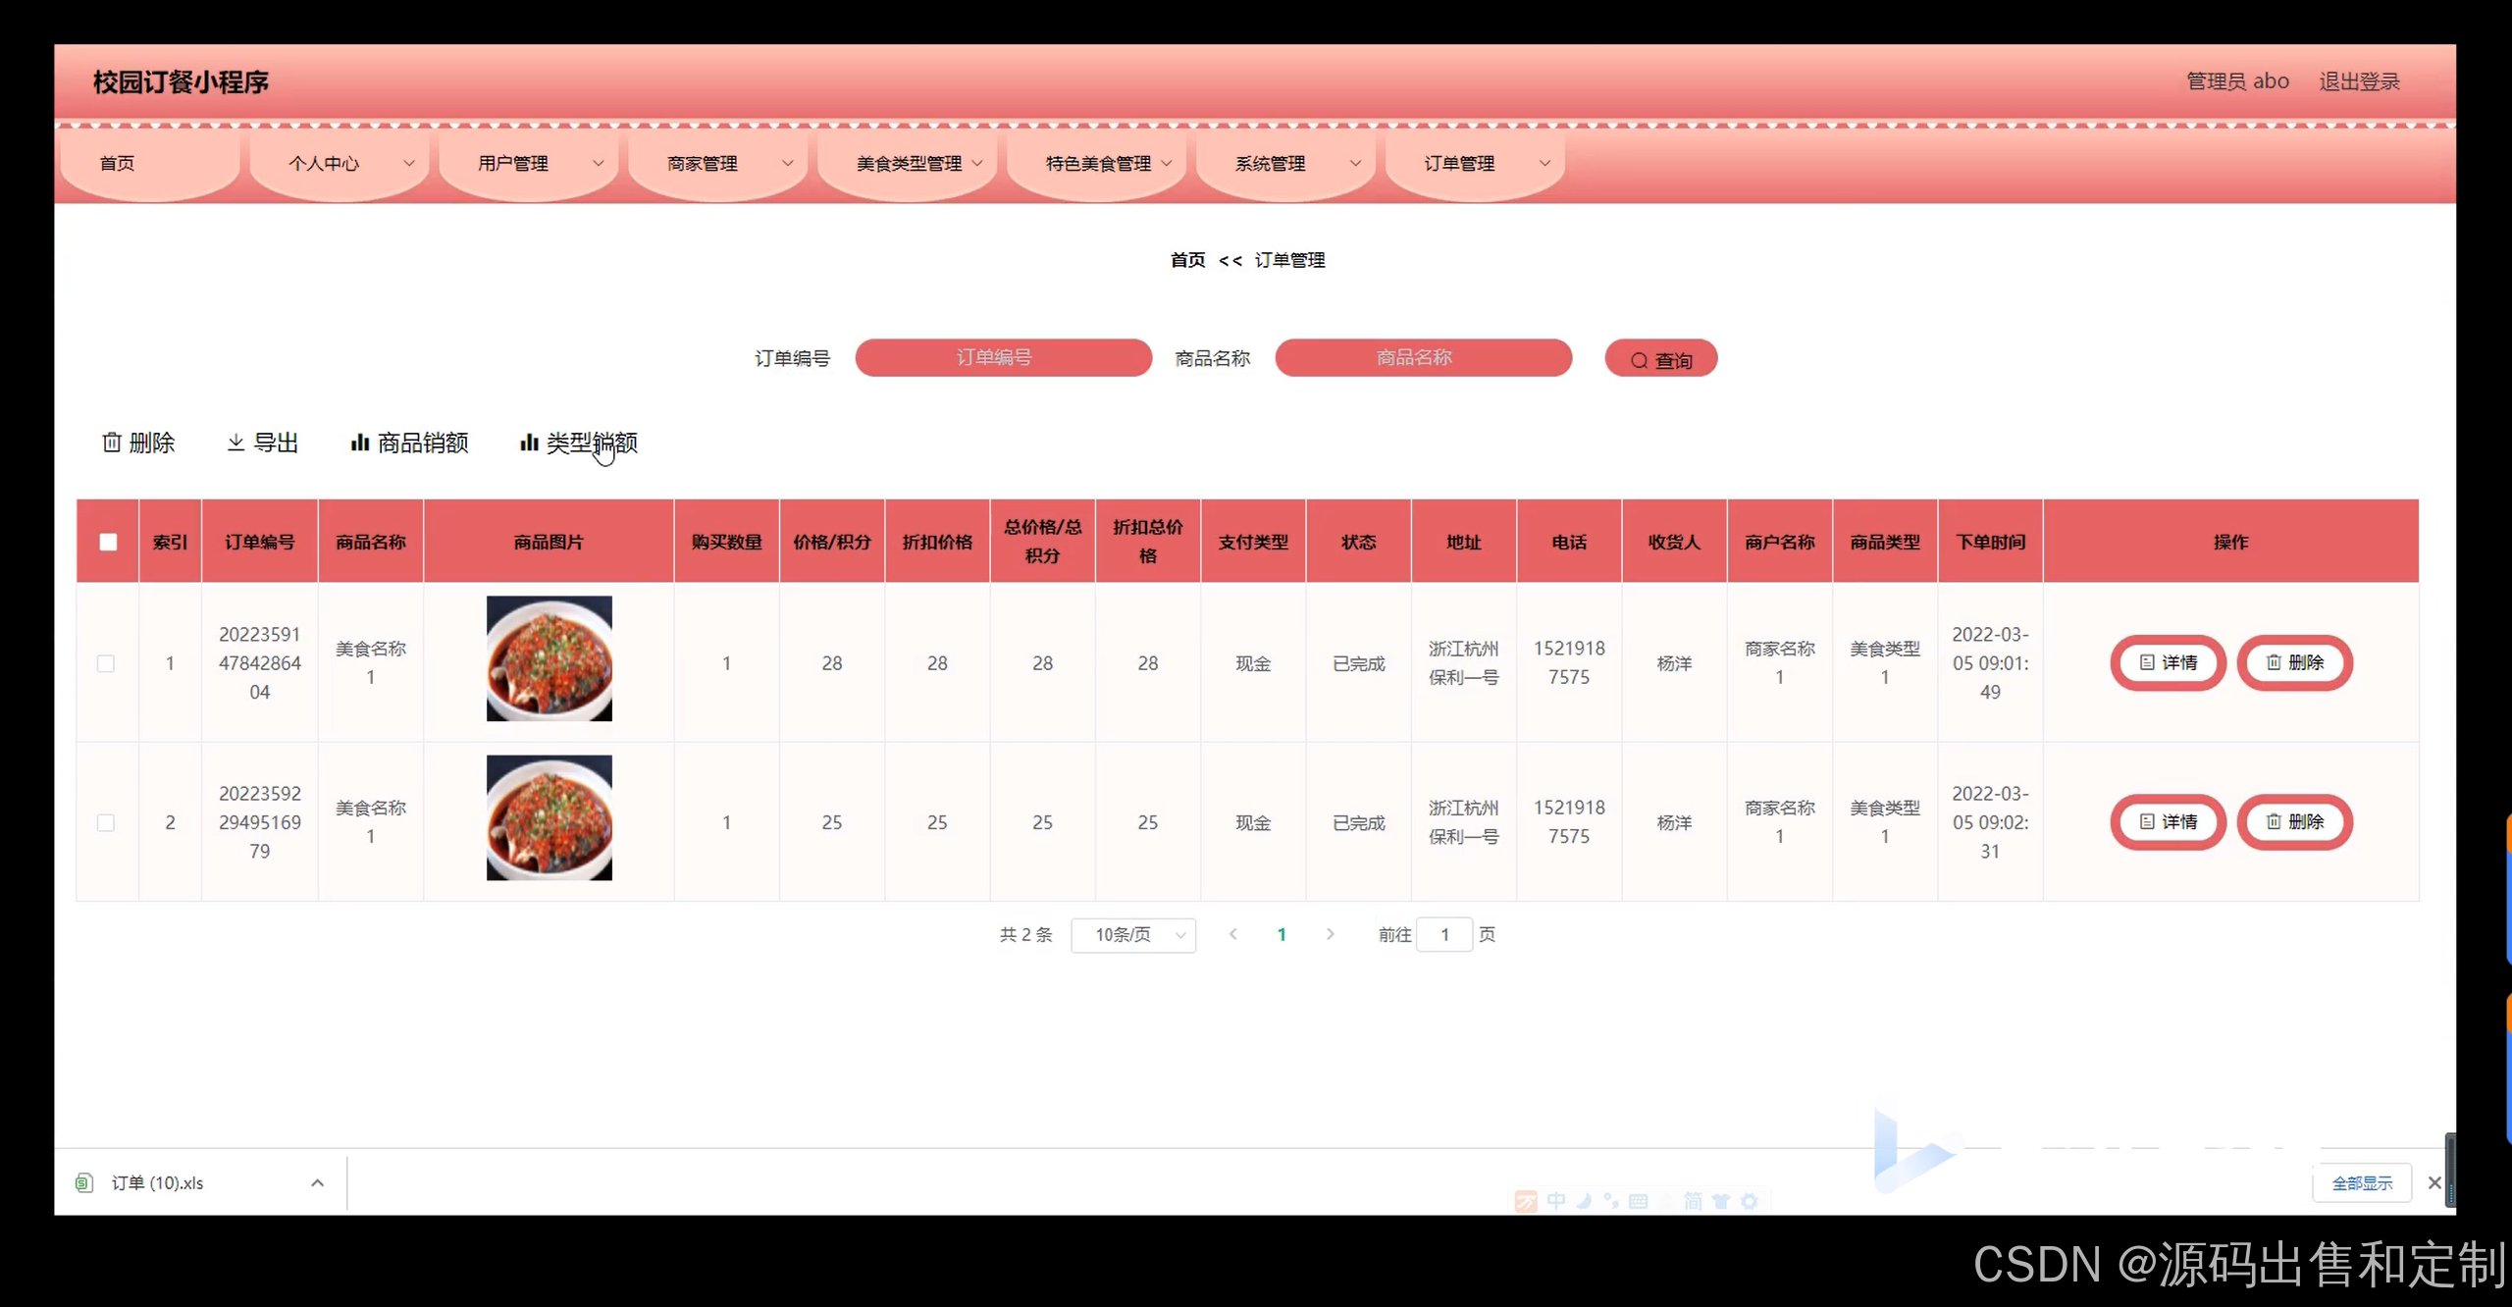Image resolution: width=2512 pixels, height=1307 pixels.
Task: Click the 商品销额 (product sales) bar chart icon
Action: [360, 443]
